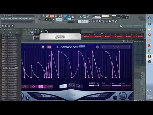Collapse the RES2 Basstones folder

click(x=10, y=35)
